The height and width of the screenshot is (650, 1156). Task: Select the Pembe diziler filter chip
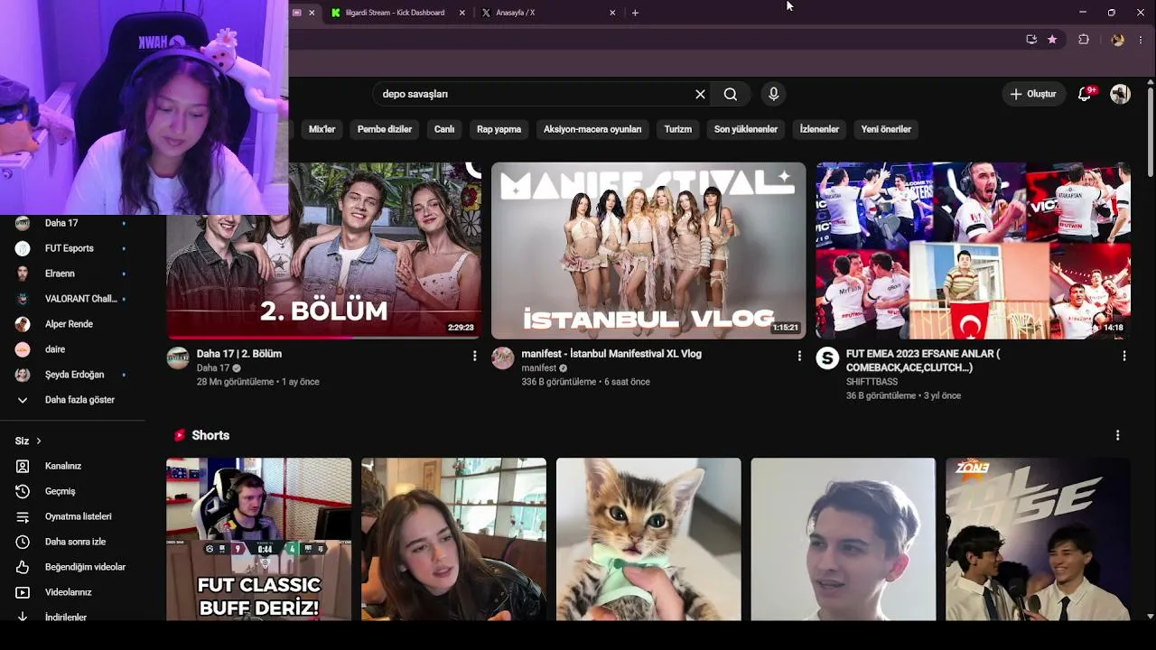click(x=385, y=129)
